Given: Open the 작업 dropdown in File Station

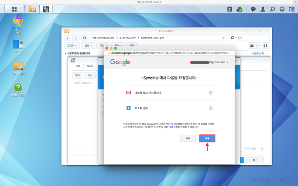Looking at the screenshot, I should [103, 45].
